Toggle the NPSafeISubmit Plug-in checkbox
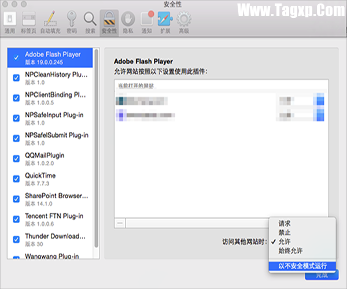This screenshot has width=347, height=289. (x=16, y=138)
